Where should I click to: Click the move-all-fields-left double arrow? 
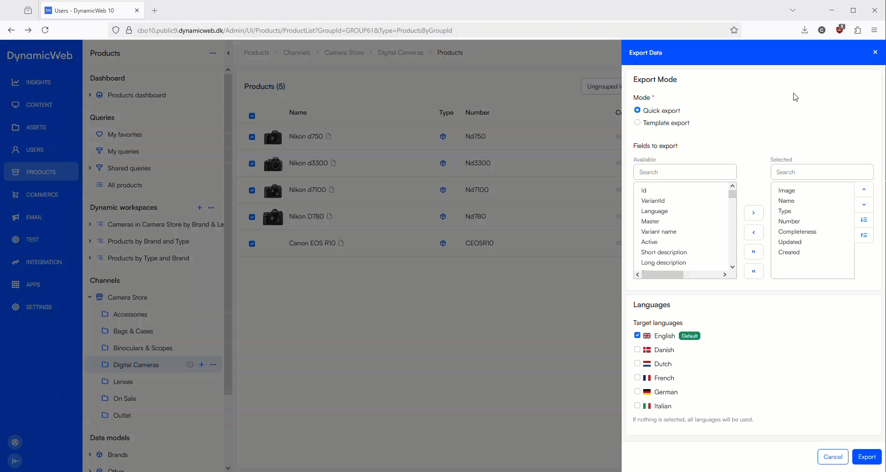[753, 271]
